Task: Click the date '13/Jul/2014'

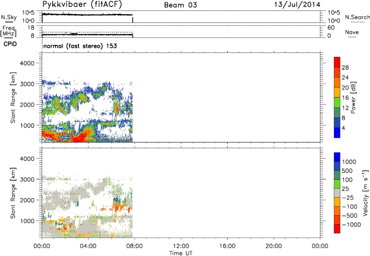Action: [297, 5]
